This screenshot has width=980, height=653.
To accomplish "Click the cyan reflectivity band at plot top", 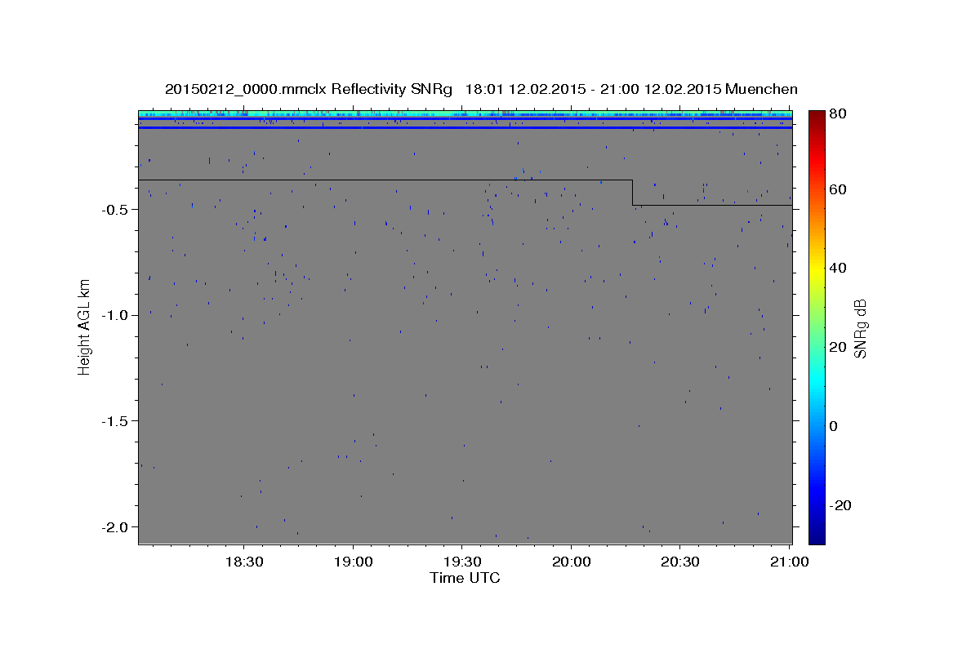I will point(465,113).
